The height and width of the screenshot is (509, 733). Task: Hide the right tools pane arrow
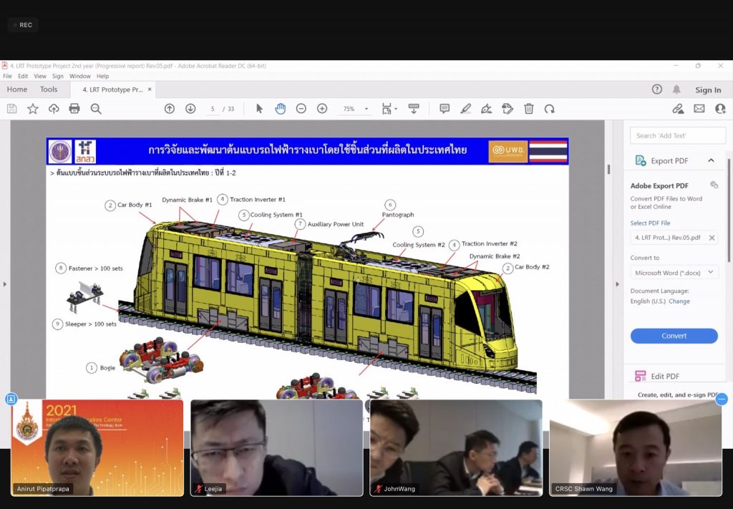pyautogui.click(x=618, y=284)
